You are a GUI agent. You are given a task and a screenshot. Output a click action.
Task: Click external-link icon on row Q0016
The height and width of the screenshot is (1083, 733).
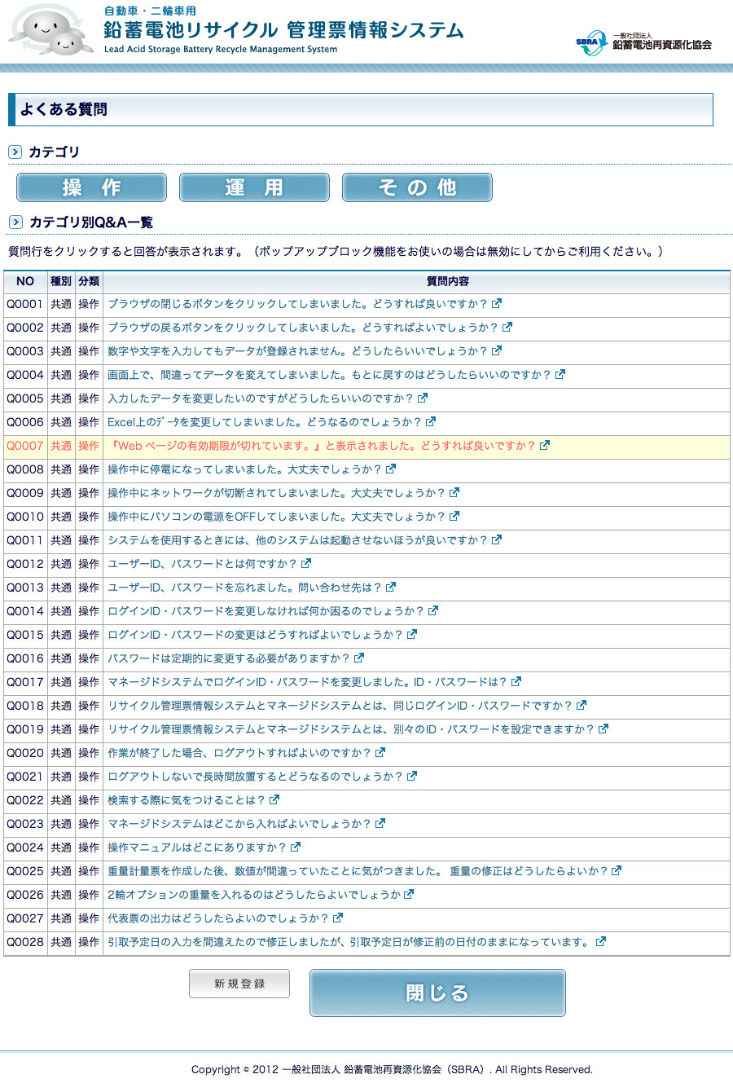coord(359,658)
